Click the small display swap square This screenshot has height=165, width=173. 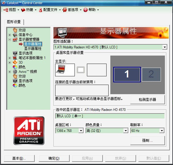click(x=81, y=70)
